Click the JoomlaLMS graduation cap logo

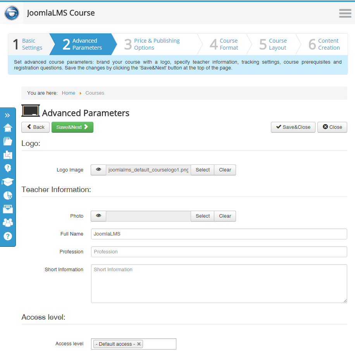(x=12, y=13)
